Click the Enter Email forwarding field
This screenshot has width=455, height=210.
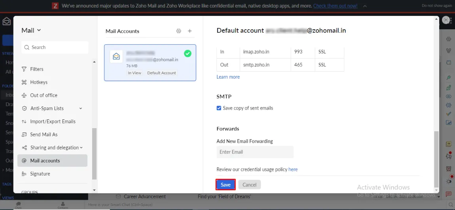tap(255, 152)
